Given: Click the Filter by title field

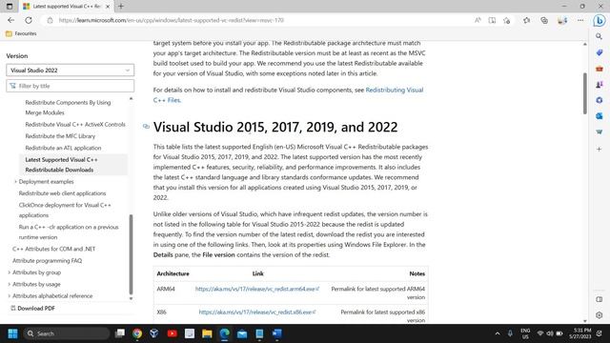Looking at the screenshot, I should 70,86.
